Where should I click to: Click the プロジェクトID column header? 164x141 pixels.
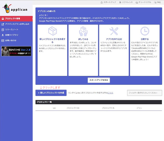pyautogui.click(x=73, y=108)
